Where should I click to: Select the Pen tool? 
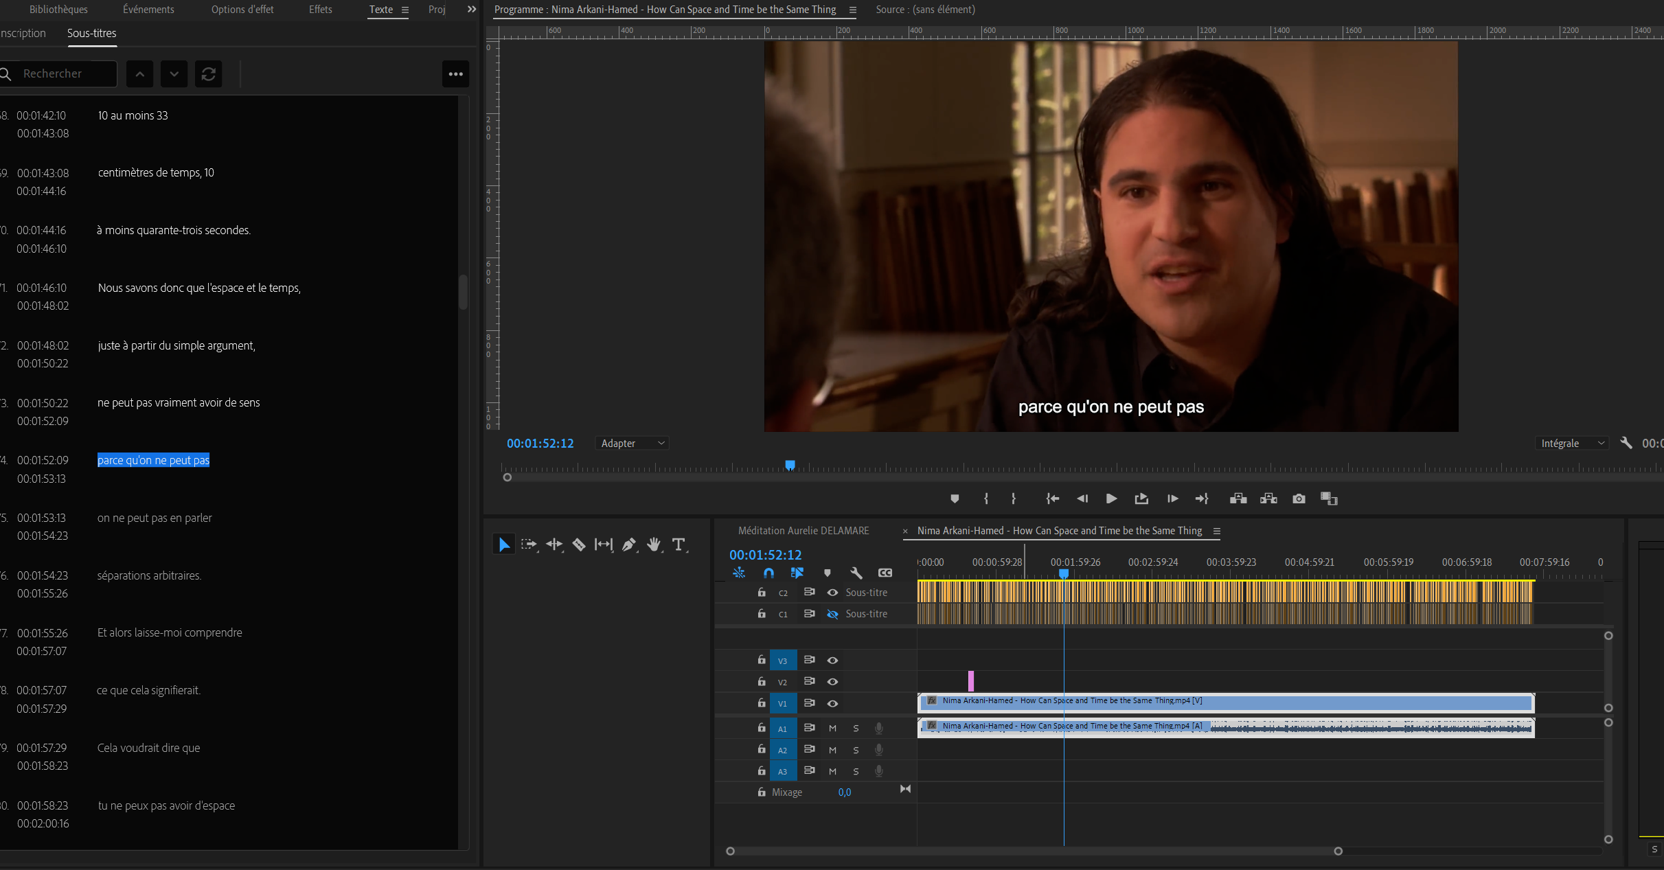(x=628, y=545)
